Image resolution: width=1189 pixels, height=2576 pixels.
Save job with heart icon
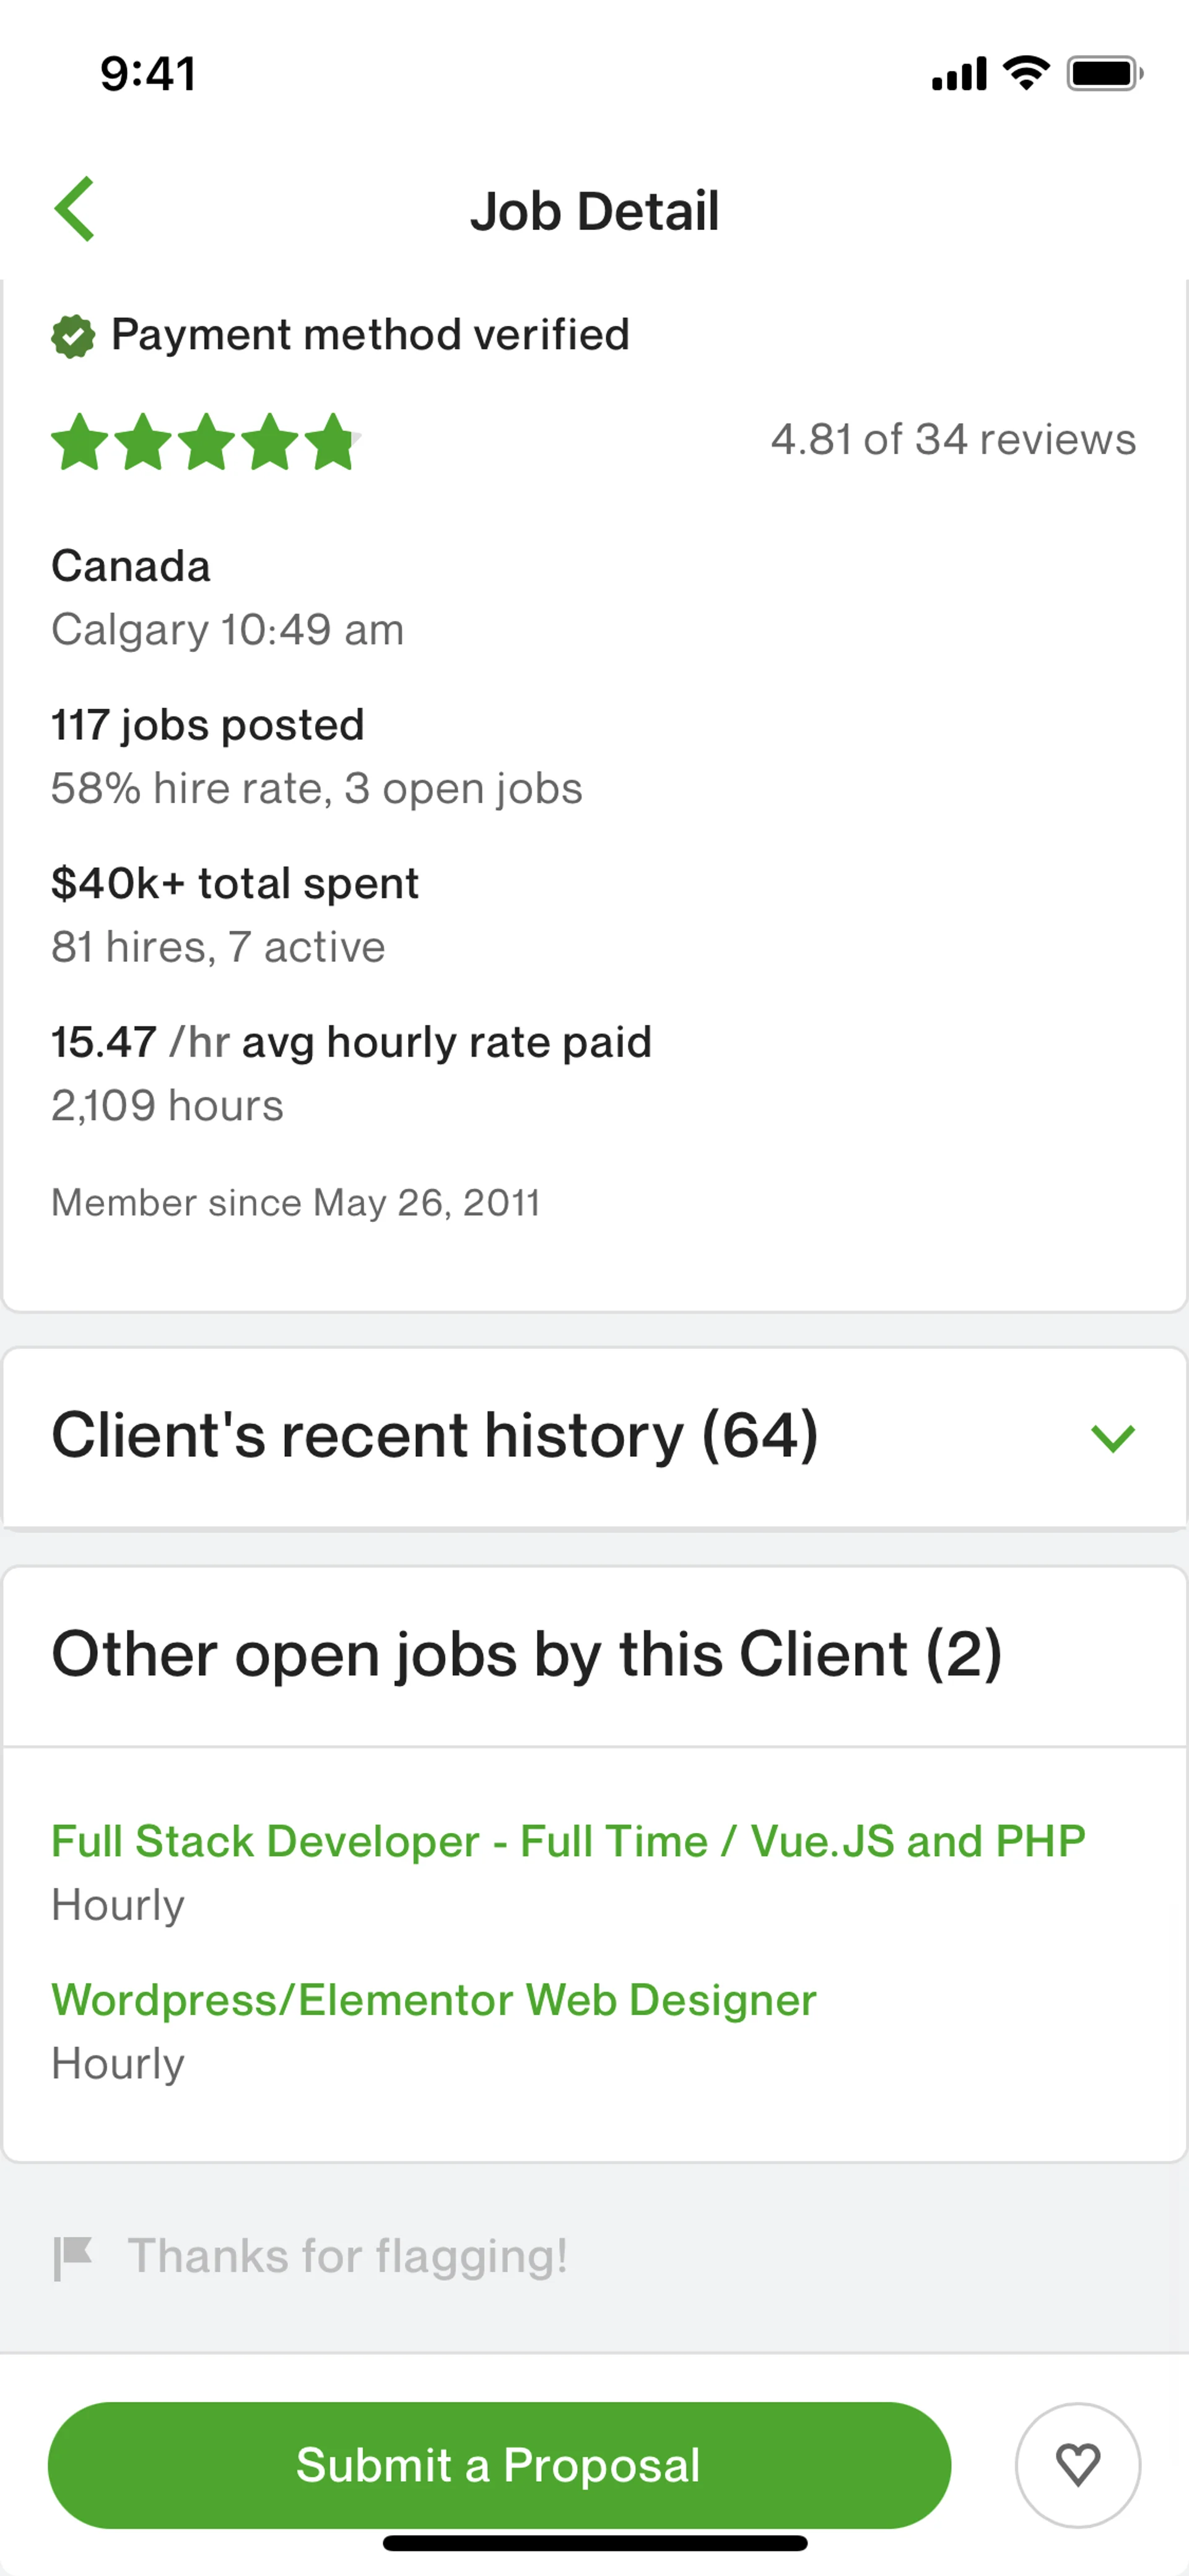(x=1077, y=2464)
